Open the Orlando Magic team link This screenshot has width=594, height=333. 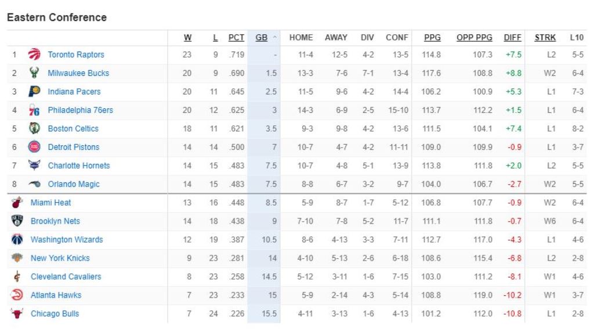74,184
